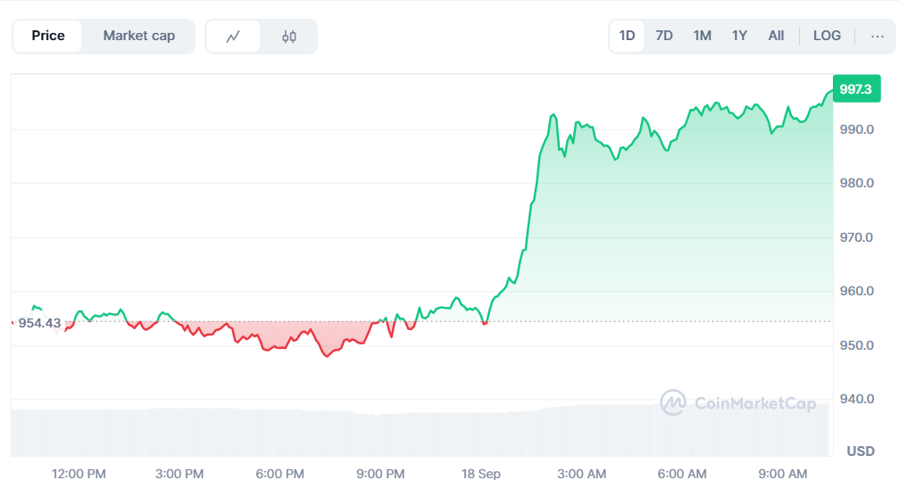The width and height of the screenshot is (899, 480).
Task: Set chart range to 7D
Action: click(x=664, y=36)
